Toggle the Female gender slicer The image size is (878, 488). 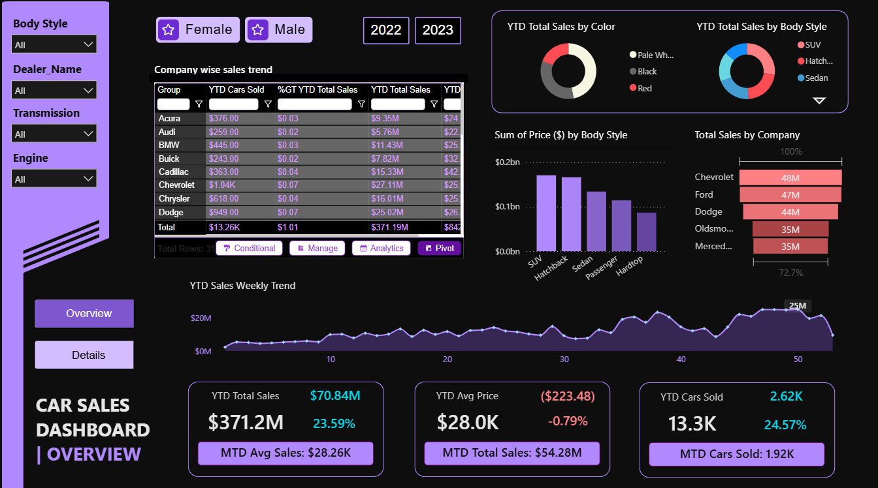coord(198,29)
